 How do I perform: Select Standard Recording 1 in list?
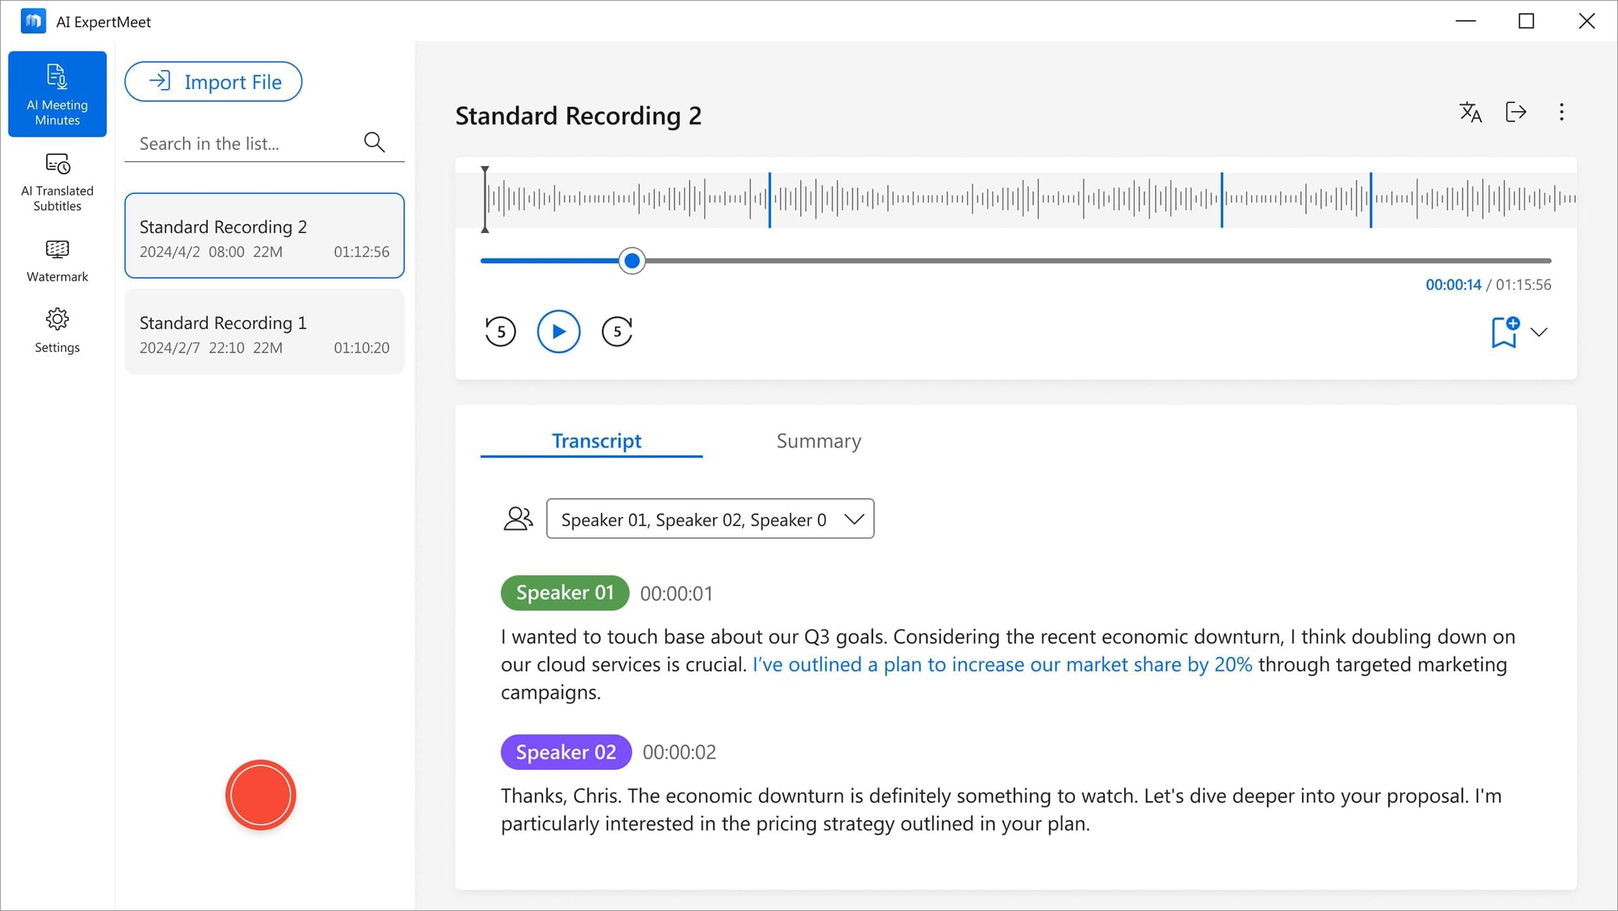(x=264, y=332)
